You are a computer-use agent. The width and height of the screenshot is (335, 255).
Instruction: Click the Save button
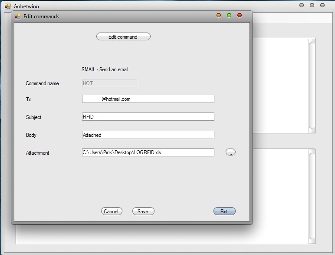point(143,211)
